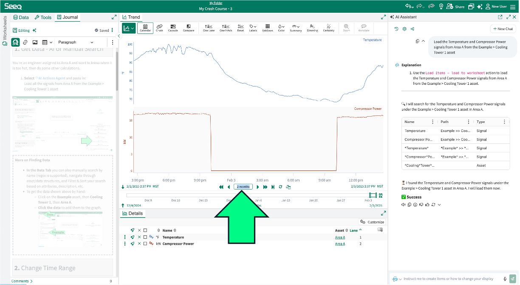The width and height of the screenshot is (520, 285).
Task: Enable Capsule view in Trend toolbar
Action: [173, 28]
